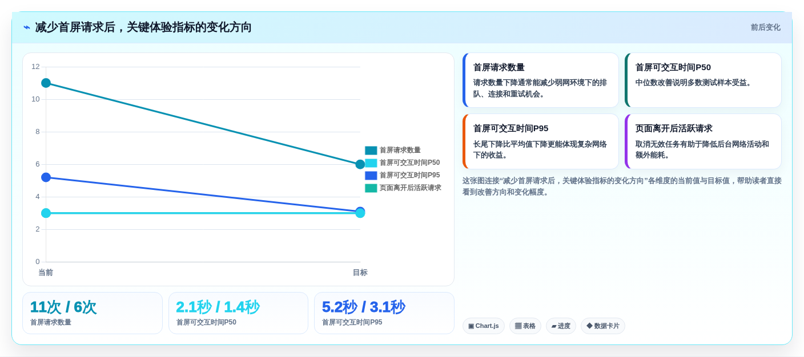Click 页面离开后活跃请求 legend label text
This screenshot has height=357, width=804.
410,188
